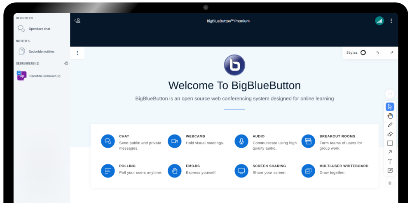Activate the eraser tool
Image resolution: width=412 pixels, height=203 pixels.
390,134
